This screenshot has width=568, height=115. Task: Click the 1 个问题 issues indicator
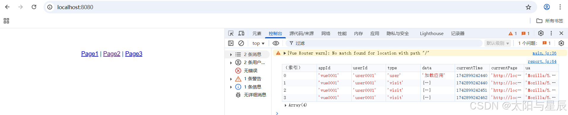pyautogui.click(x=534, y=43)
